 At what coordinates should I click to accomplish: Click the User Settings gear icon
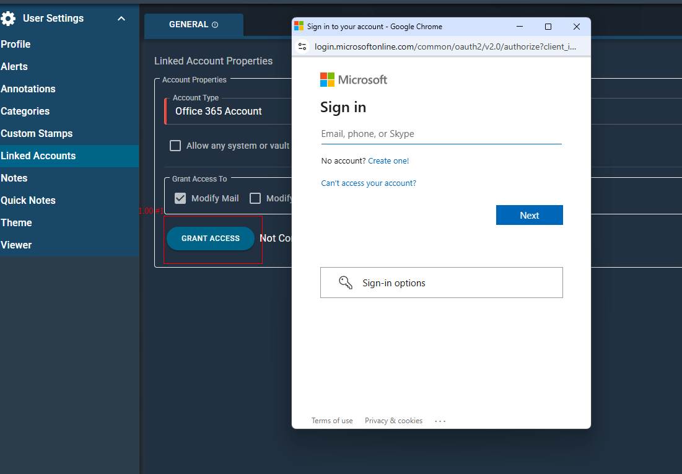tap(8, 19)
